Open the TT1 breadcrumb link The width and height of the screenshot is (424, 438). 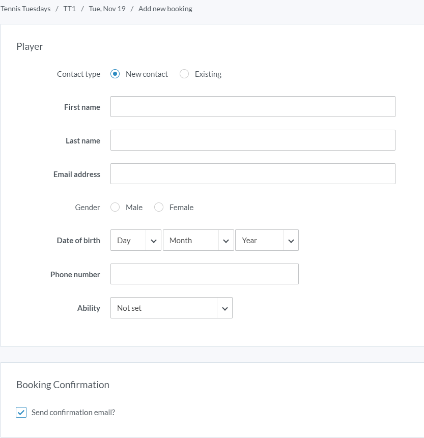[x=70, y=9]
